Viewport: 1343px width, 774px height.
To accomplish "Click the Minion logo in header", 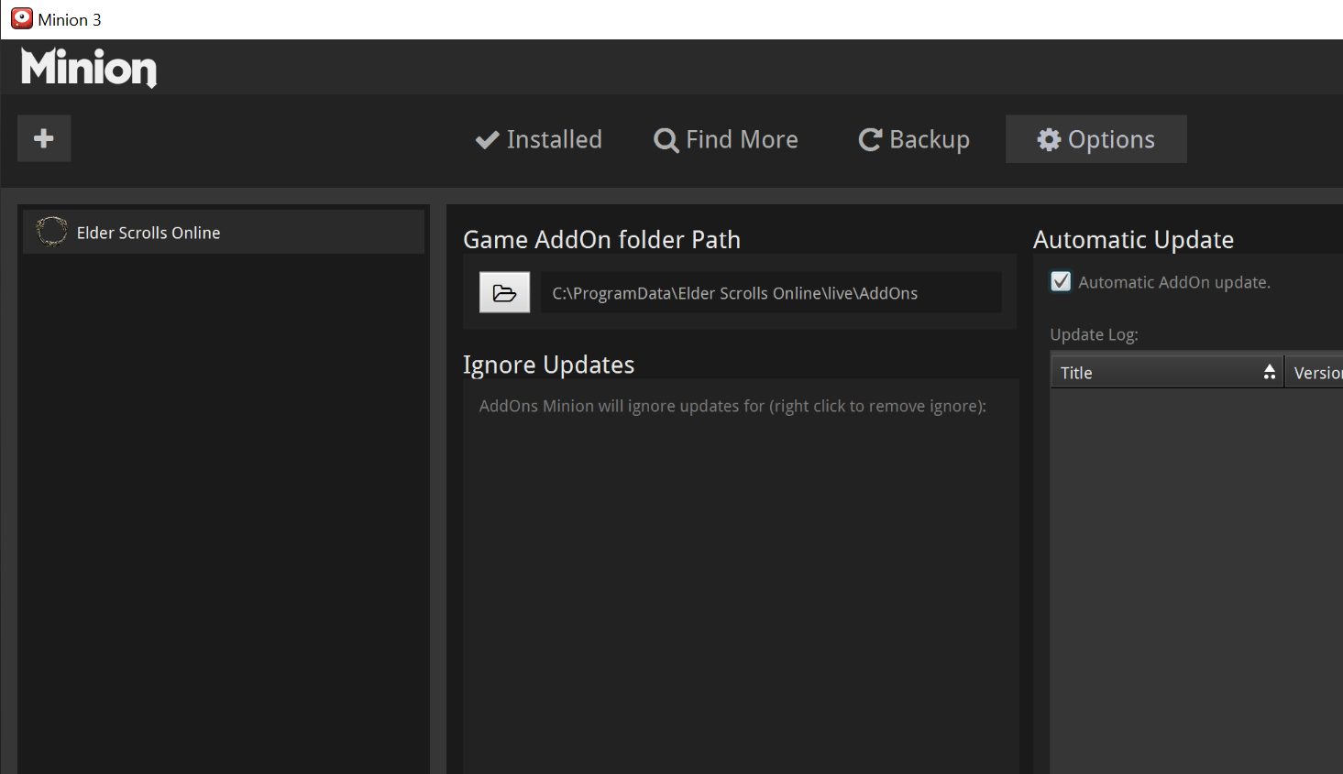I will click(x=89, y=68).
